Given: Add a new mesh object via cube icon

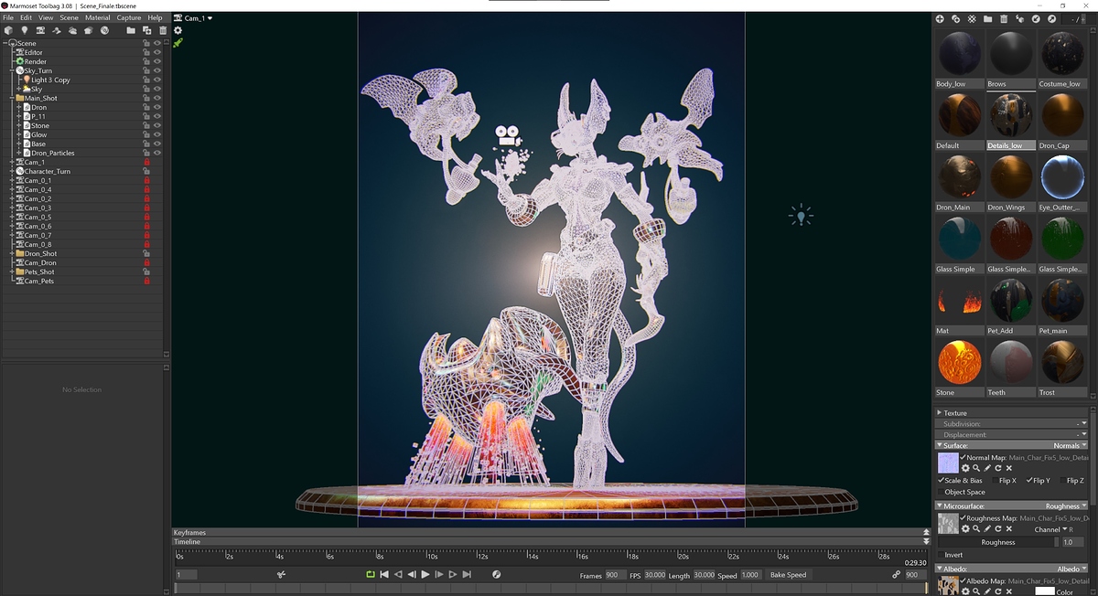Looking at the screenshot, I should pos(8,30).
